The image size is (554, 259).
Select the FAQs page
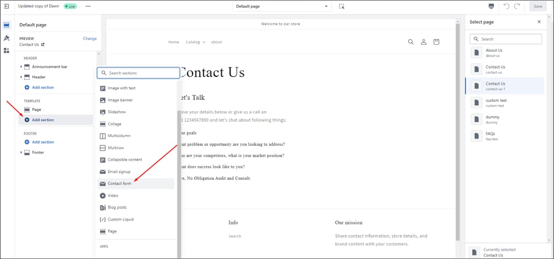click(505, 136)
